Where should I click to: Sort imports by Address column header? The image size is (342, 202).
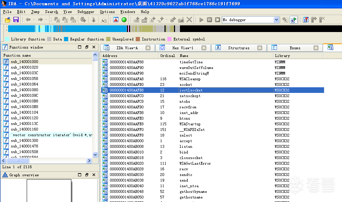click(130, 56)
